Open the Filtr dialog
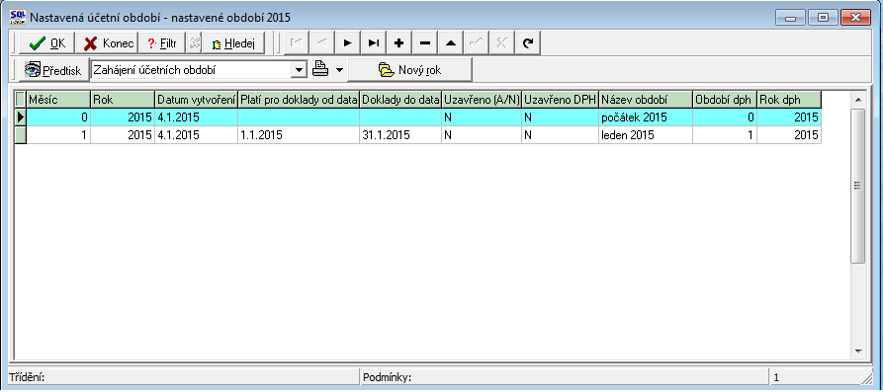This screenshot has width=883, height=392. (161, 43)
